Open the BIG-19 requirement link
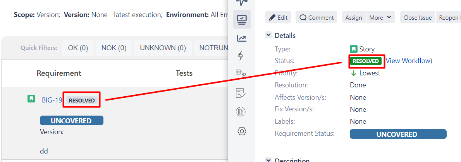461x162 pixels. click(52, 100)
